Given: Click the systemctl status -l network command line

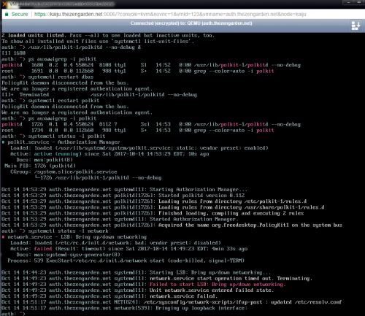Looking at the screenshot, I should pos(55,231).
